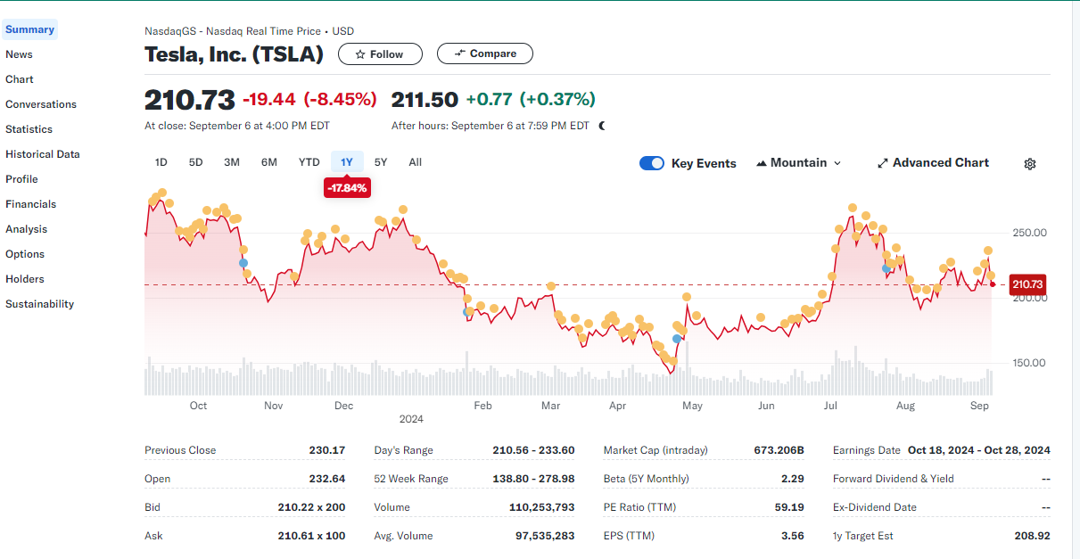Screen dimensions: 1080x559
Task: Click the mountain chart type icon
Action: (x=764, y=163)
